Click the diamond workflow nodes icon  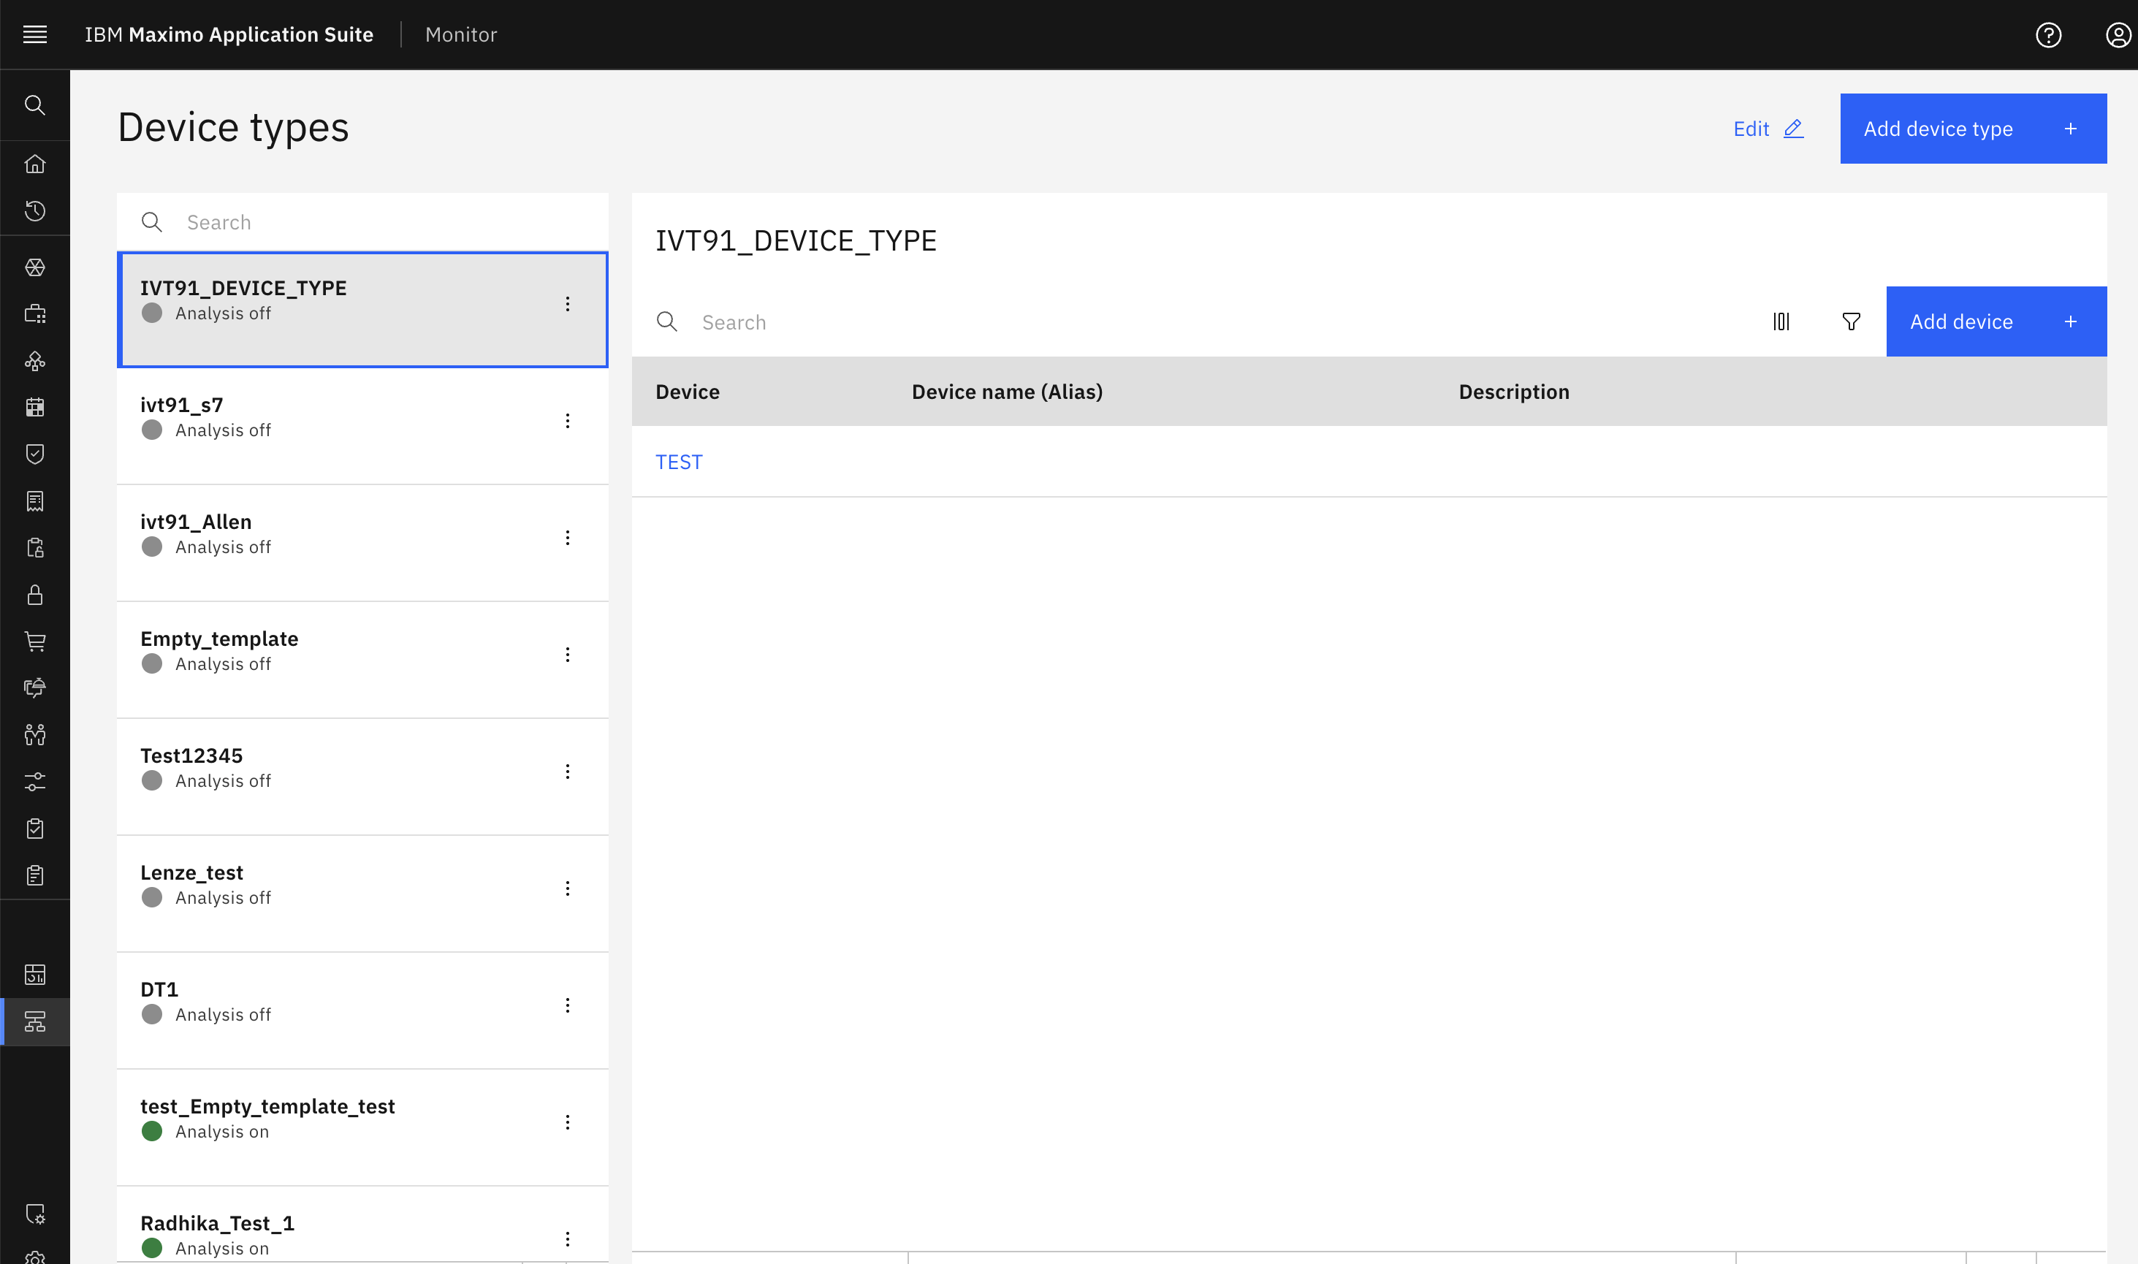click(35, 361)
